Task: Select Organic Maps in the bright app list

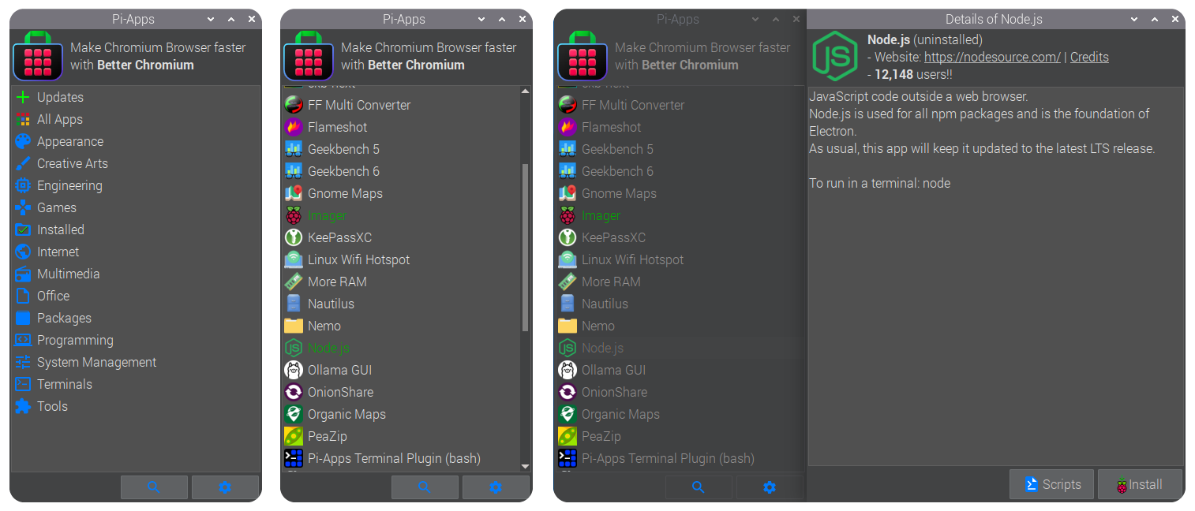Action: coord(401,414)
